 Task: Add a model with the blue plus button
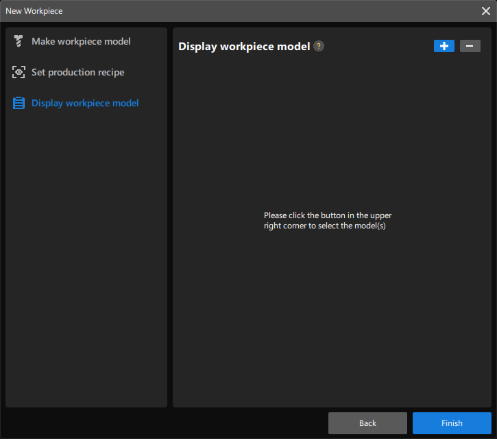444,46
